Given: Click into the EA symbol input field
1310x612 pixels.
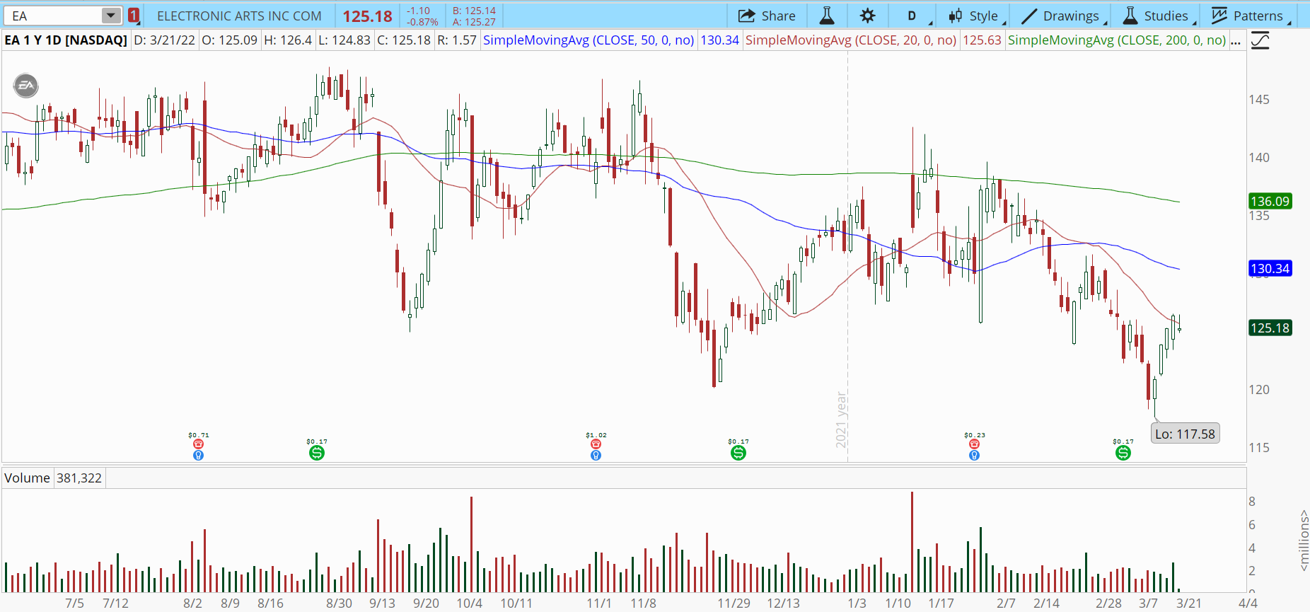Looking at the screenshot, I should click(54, 16).
